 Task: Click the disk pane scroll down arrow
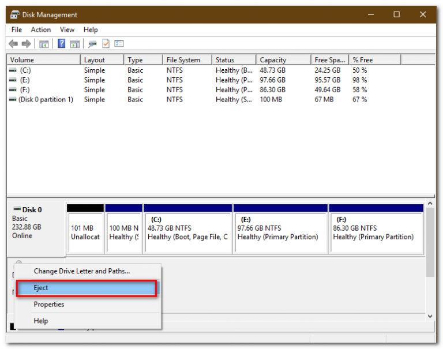[x=430, y=317]
